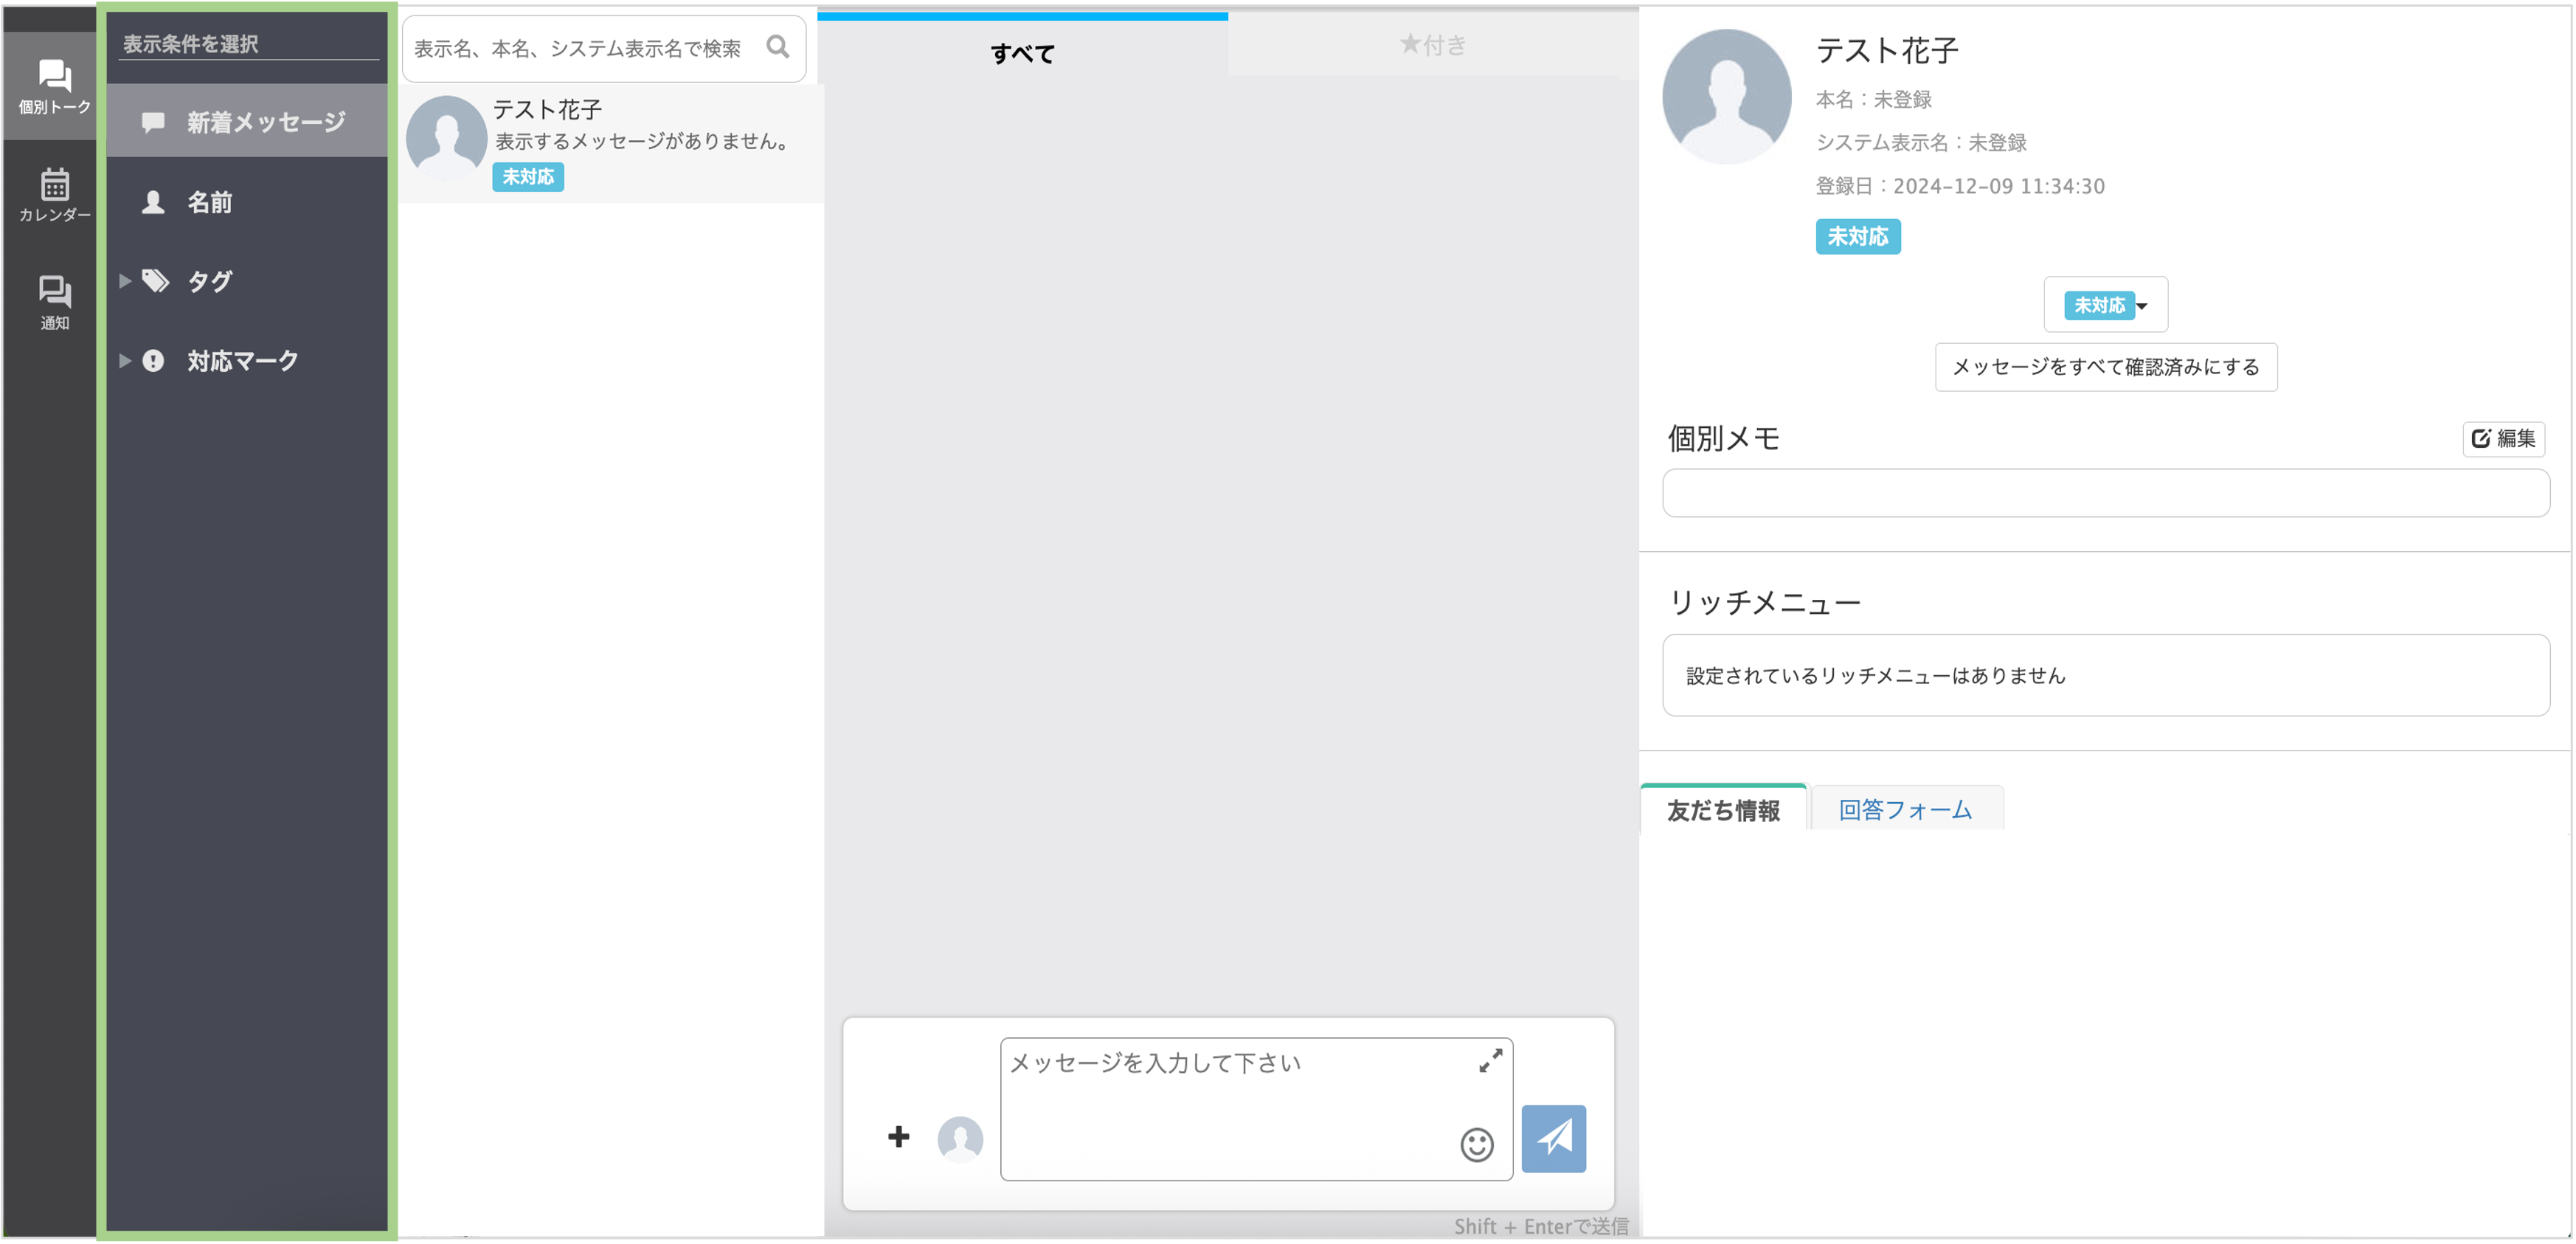Click the 本名：未登録 text
2576x1244 pixels.
[x=1873, y=100]
